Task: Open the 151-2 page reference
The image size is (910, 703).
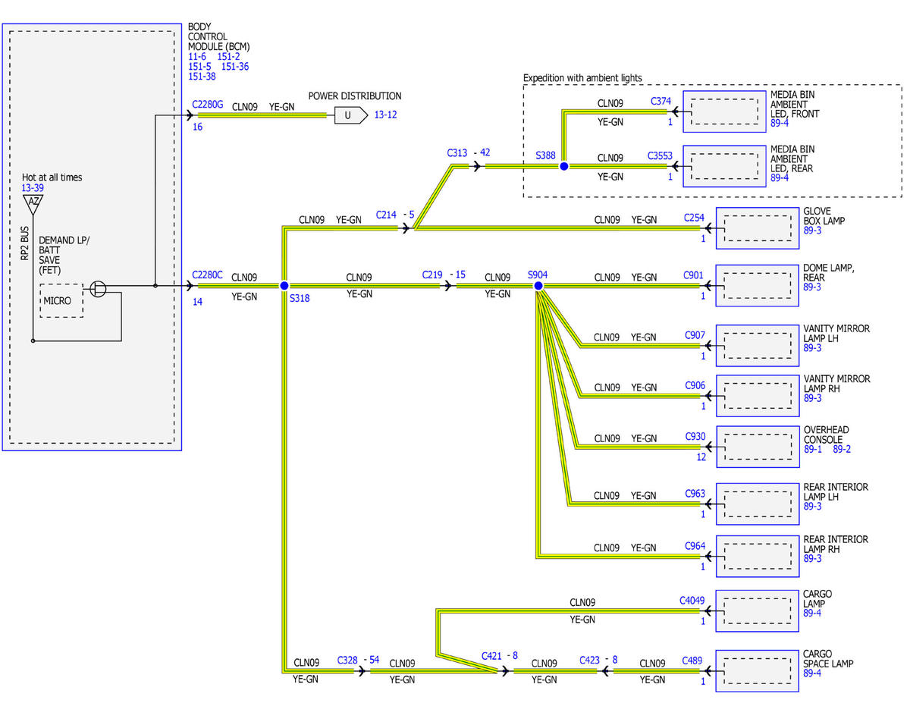Action: tap(229, 56)
